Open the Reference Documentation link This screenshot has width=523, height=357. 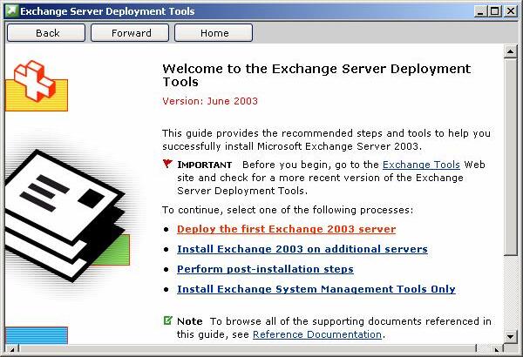(x=317, y=334)
